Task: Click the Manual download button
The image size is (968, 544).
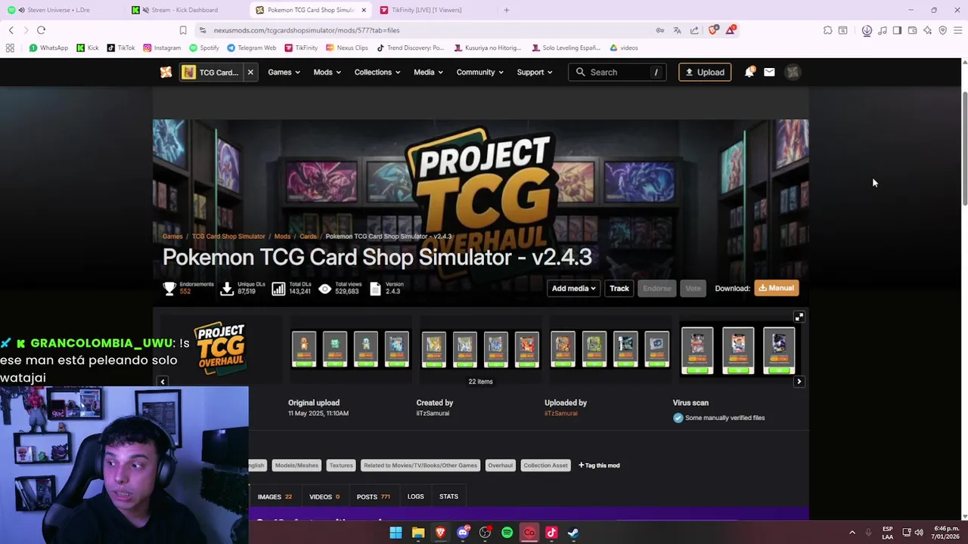Action: pyautogui.click(x=777, y=288)
